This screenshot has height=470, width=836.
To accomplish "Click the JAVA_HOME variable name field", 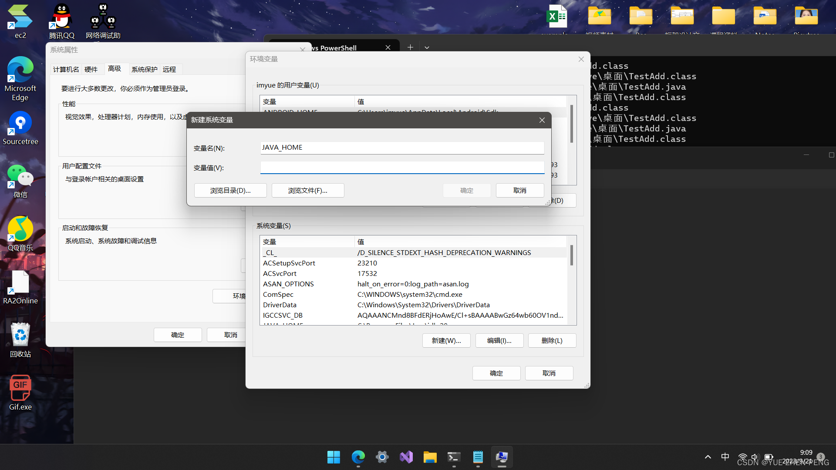I will [x=402, y=147].
